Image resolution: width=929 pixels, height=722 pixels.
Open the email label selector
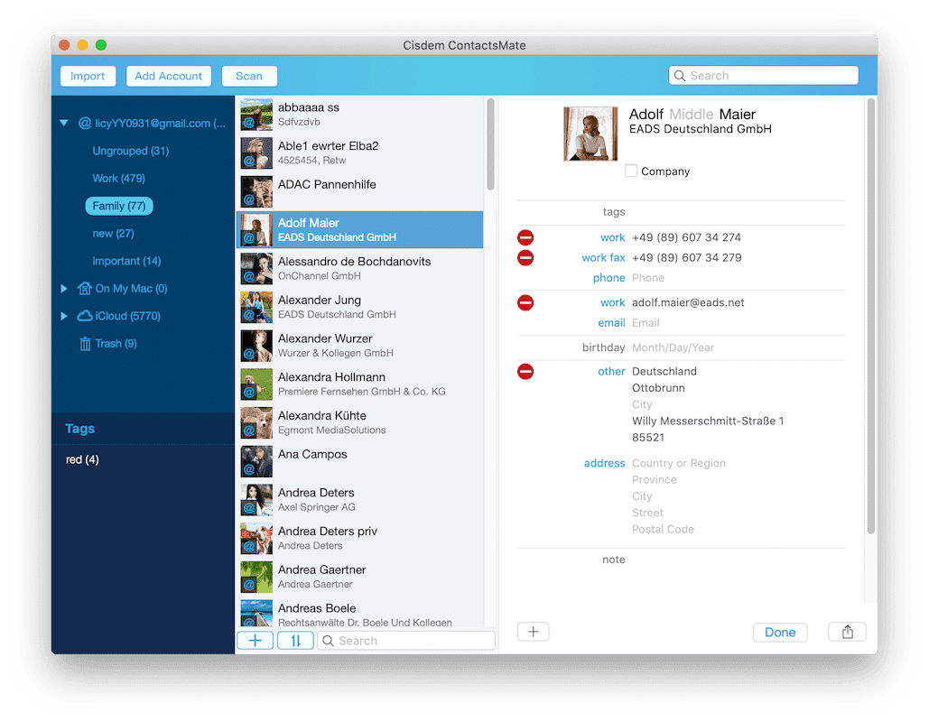[x=611, y=323]
